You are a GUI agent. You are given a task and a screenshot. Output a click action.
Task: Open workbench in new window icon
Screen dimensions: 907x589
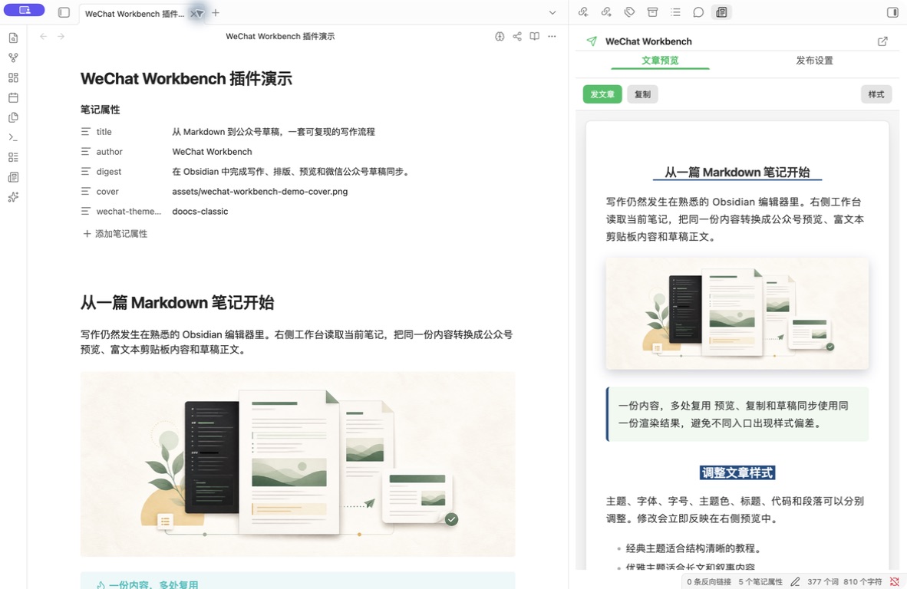[x=882, y=41]
